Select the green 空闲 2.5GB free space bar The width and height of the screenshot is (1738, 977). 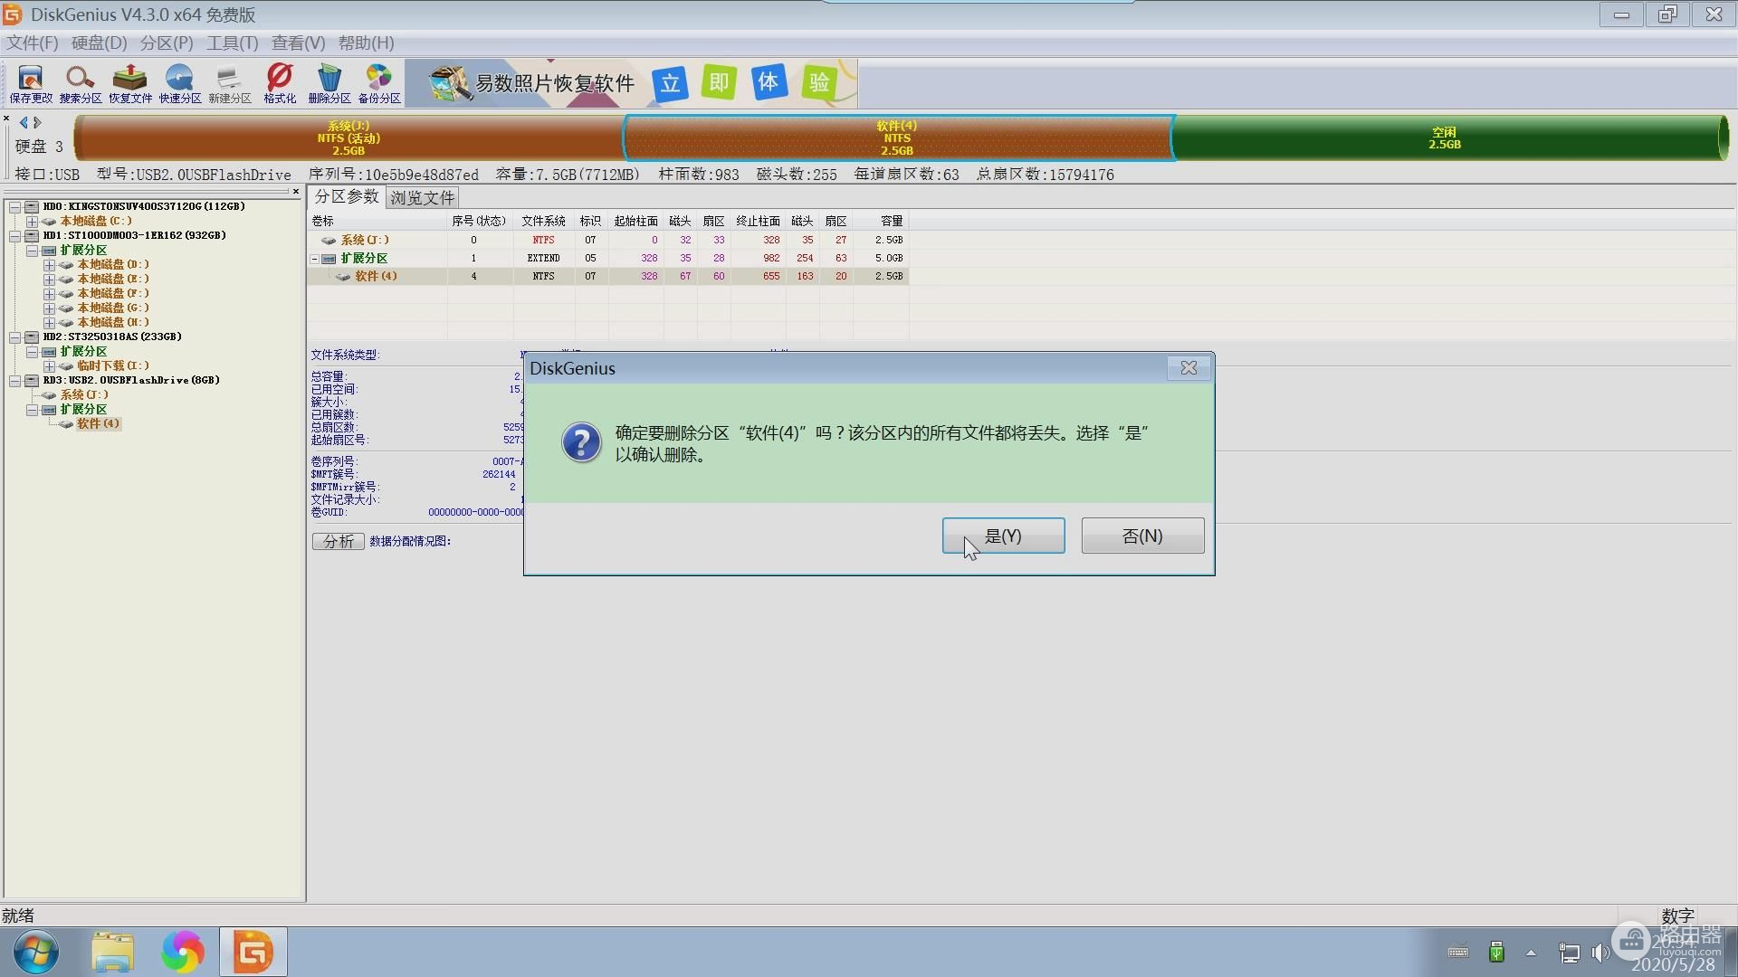[x=1445, y=138]
